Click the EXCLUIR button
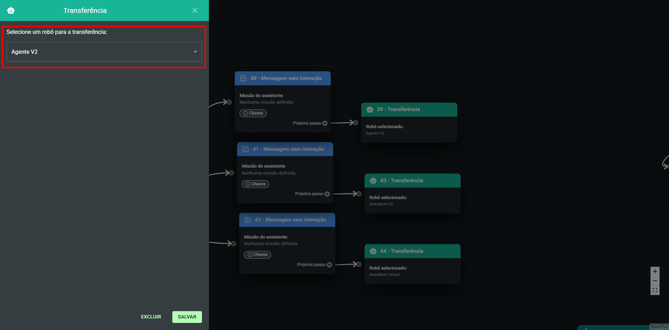Viewport: 669px width, 330px height. pos(151,317)
